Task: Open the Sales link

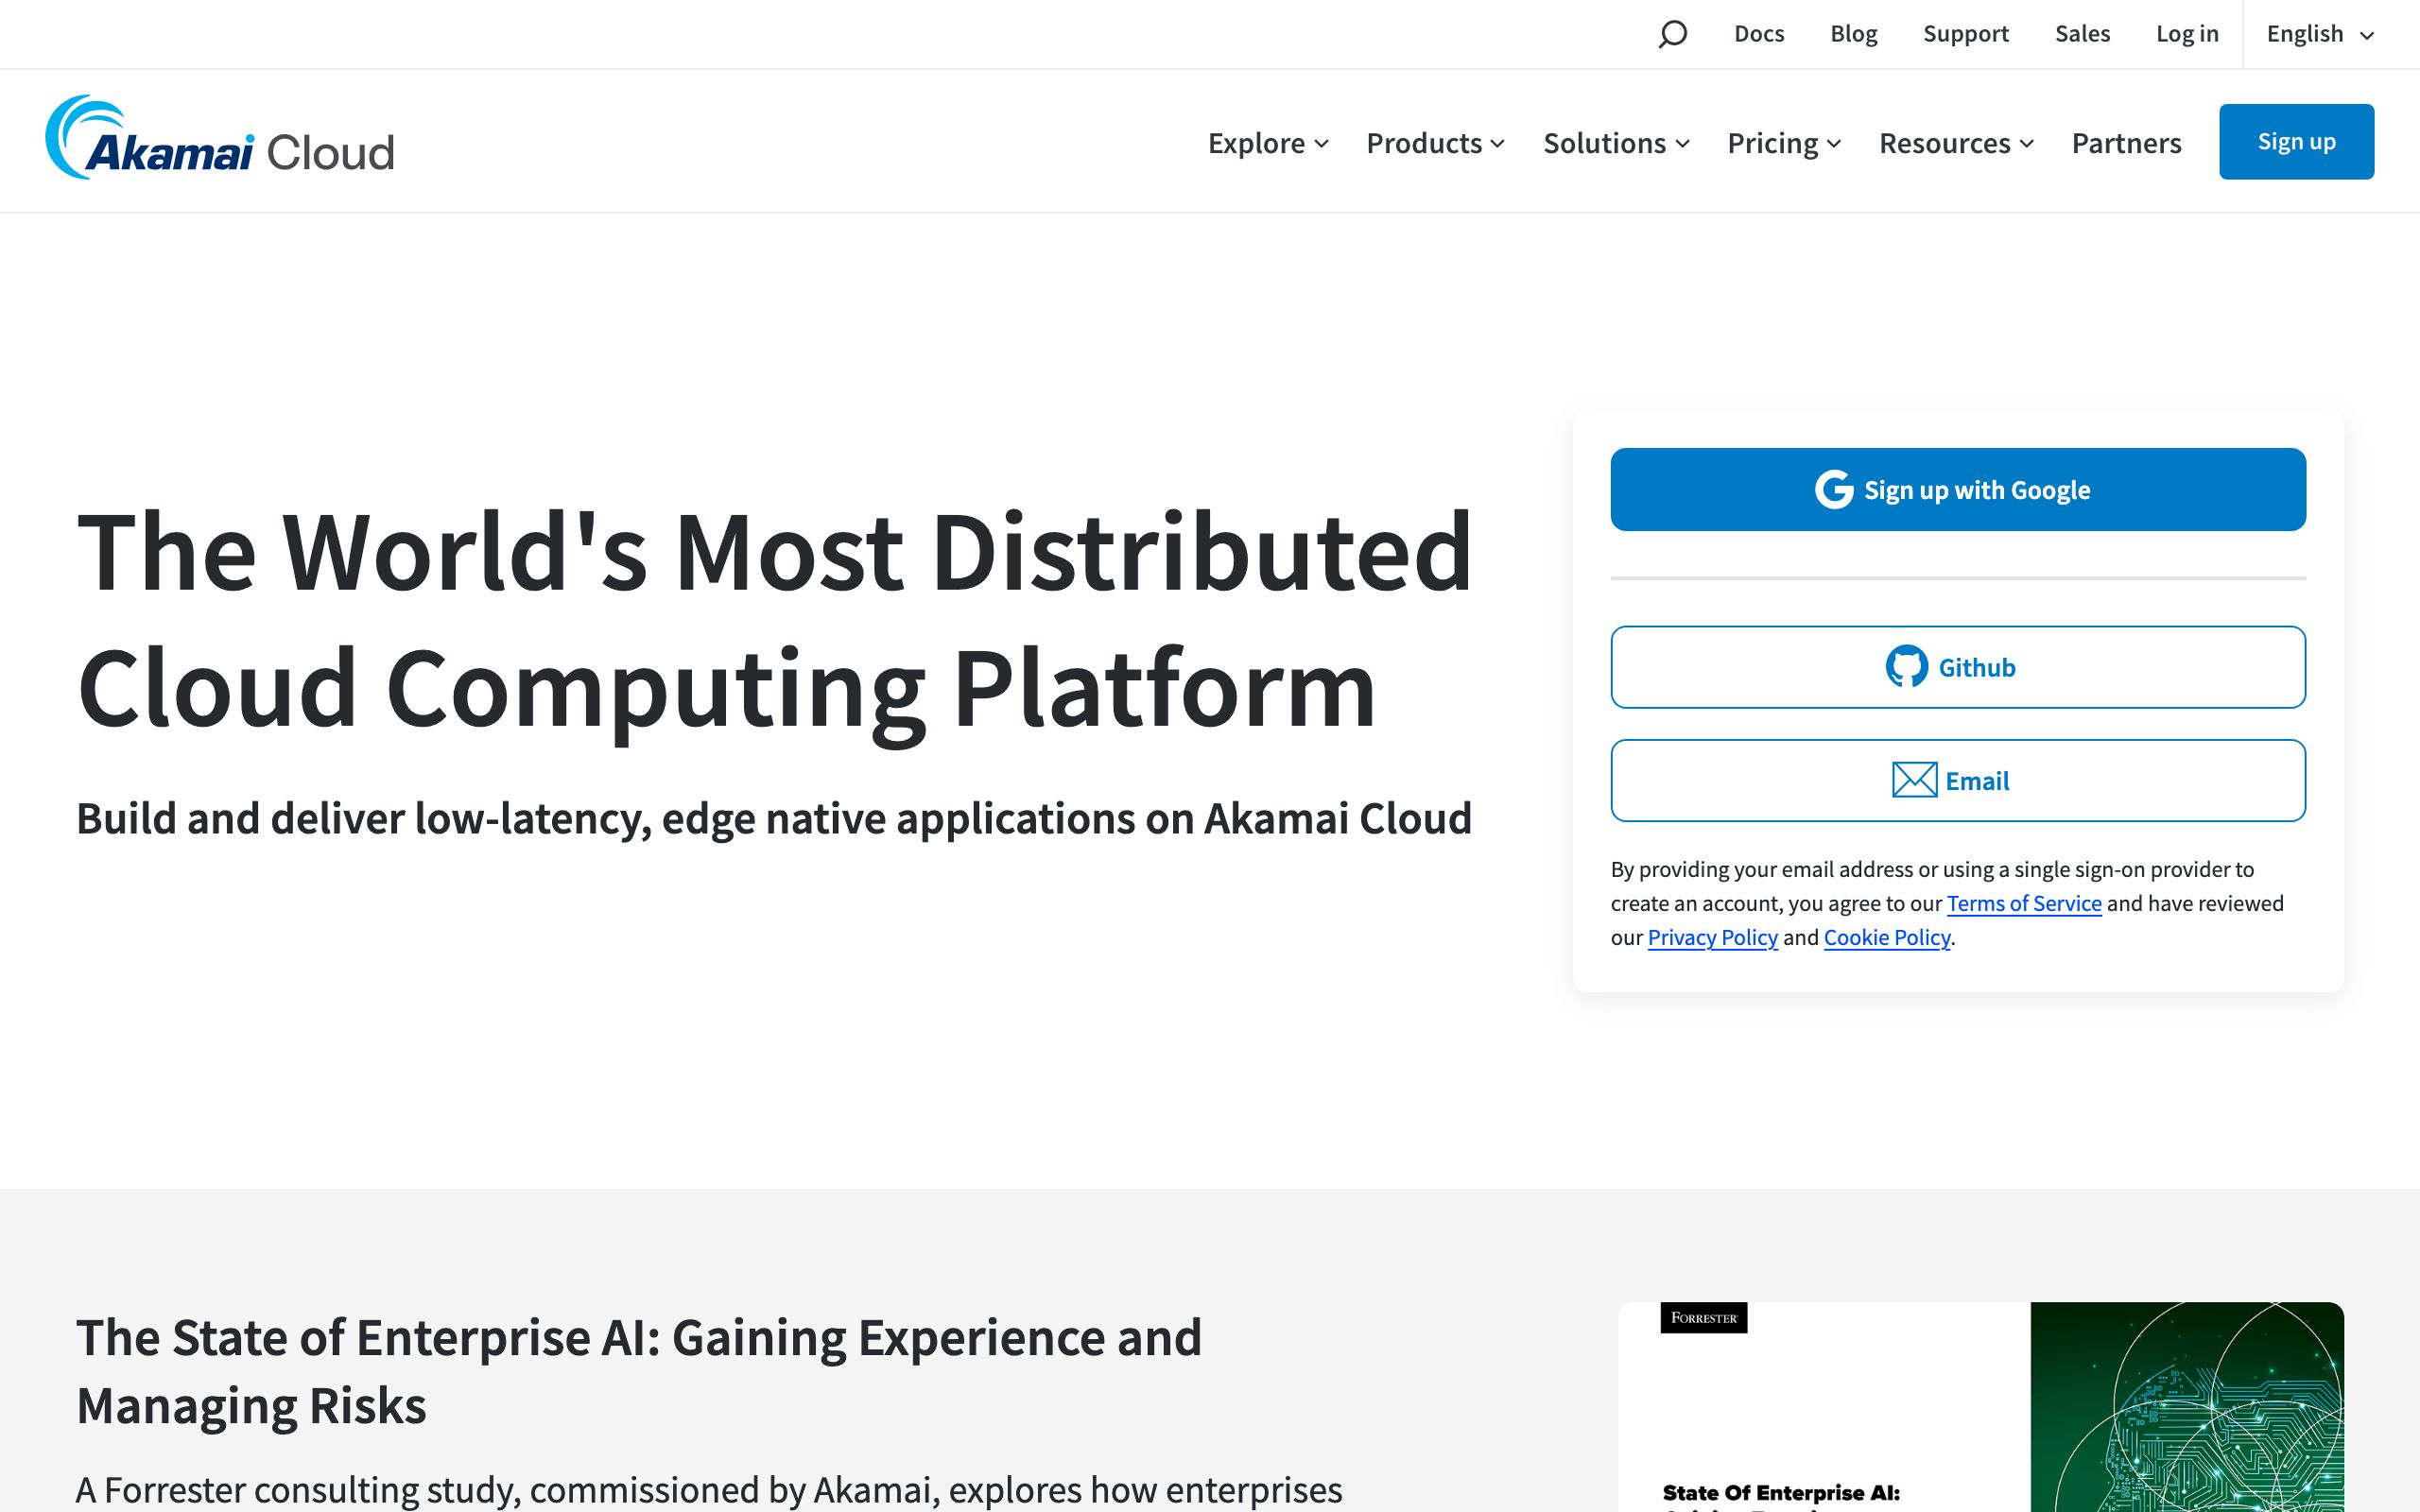Action: [2082, 34]
